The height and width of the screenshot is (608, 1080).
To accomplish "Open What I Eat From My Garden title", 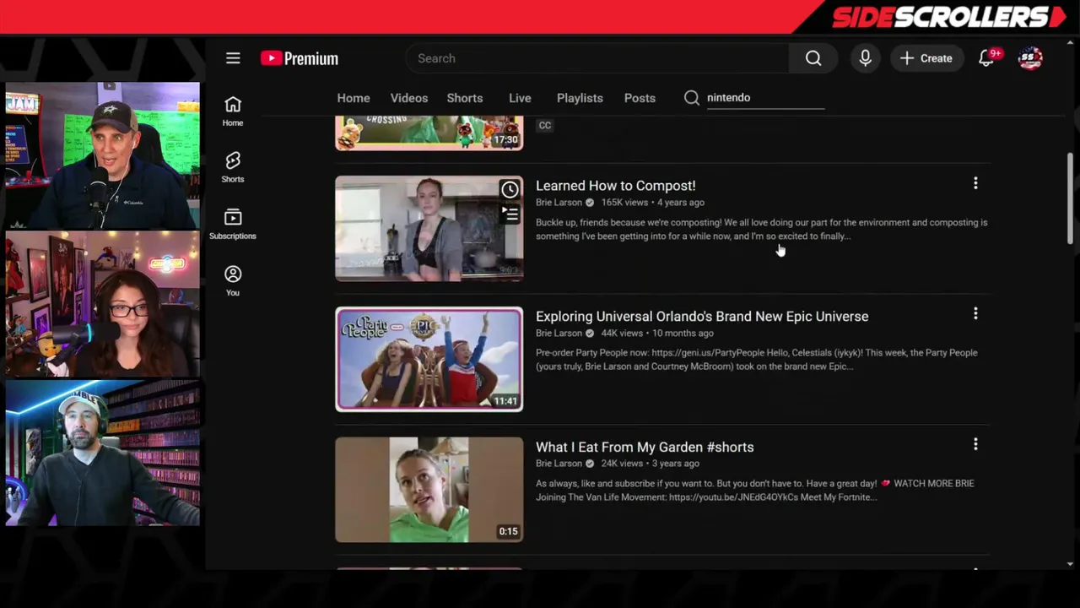I will [x=645, y=447].
